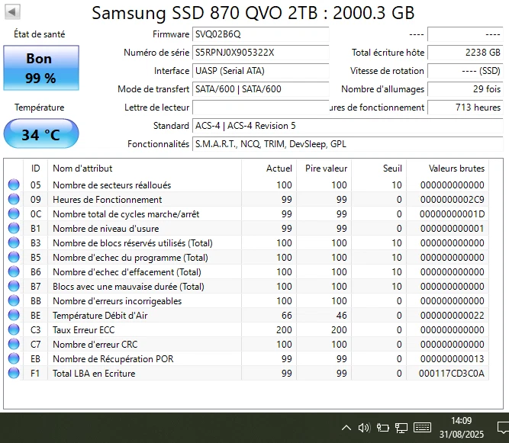This screenshot has height=443, width=509.
Task: Select Nombre d'echec du programme (Total)
Action: click(130, 258)
